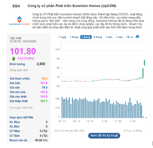Click the 50k volume axis label

click(x=57, y=99)
